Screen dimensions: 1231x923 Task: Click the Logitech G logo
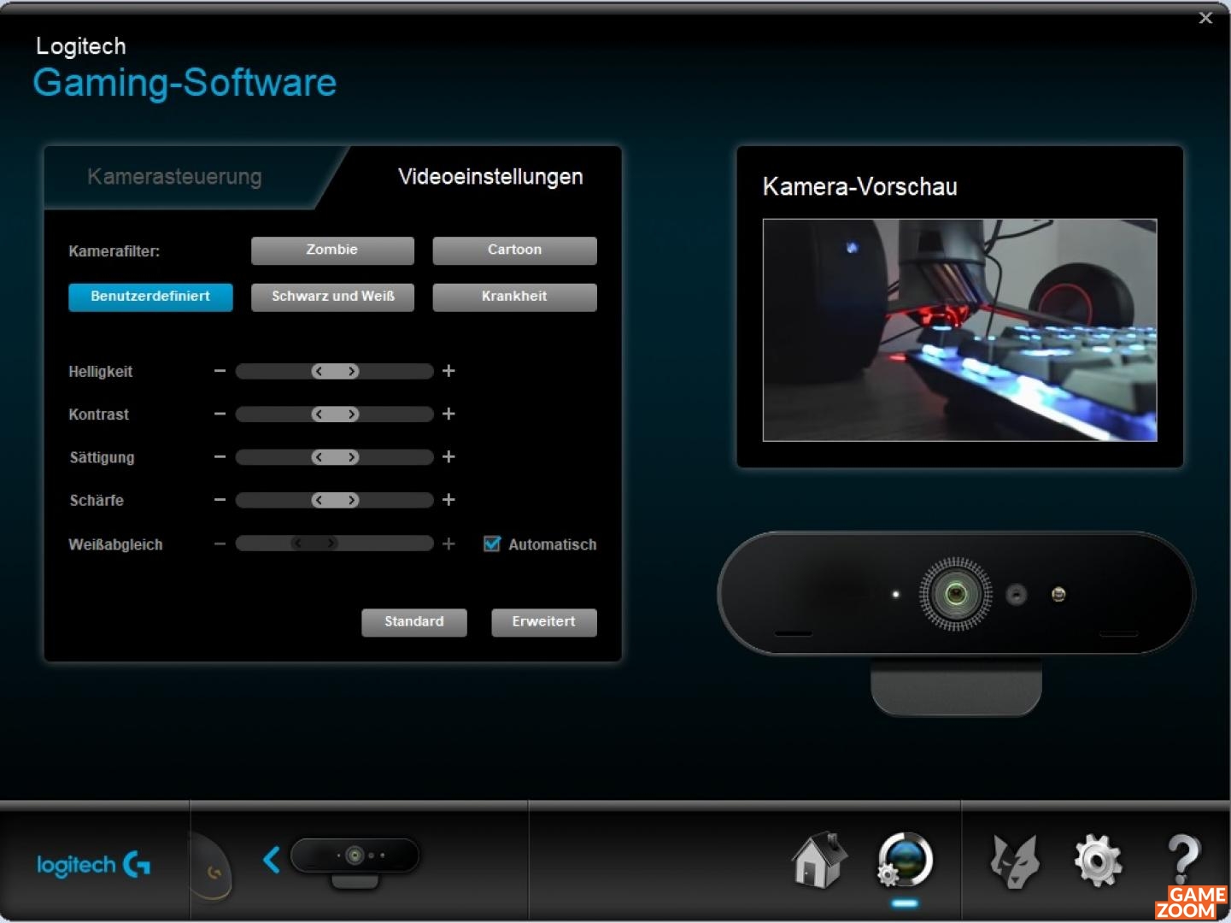(x=93, y=865)
